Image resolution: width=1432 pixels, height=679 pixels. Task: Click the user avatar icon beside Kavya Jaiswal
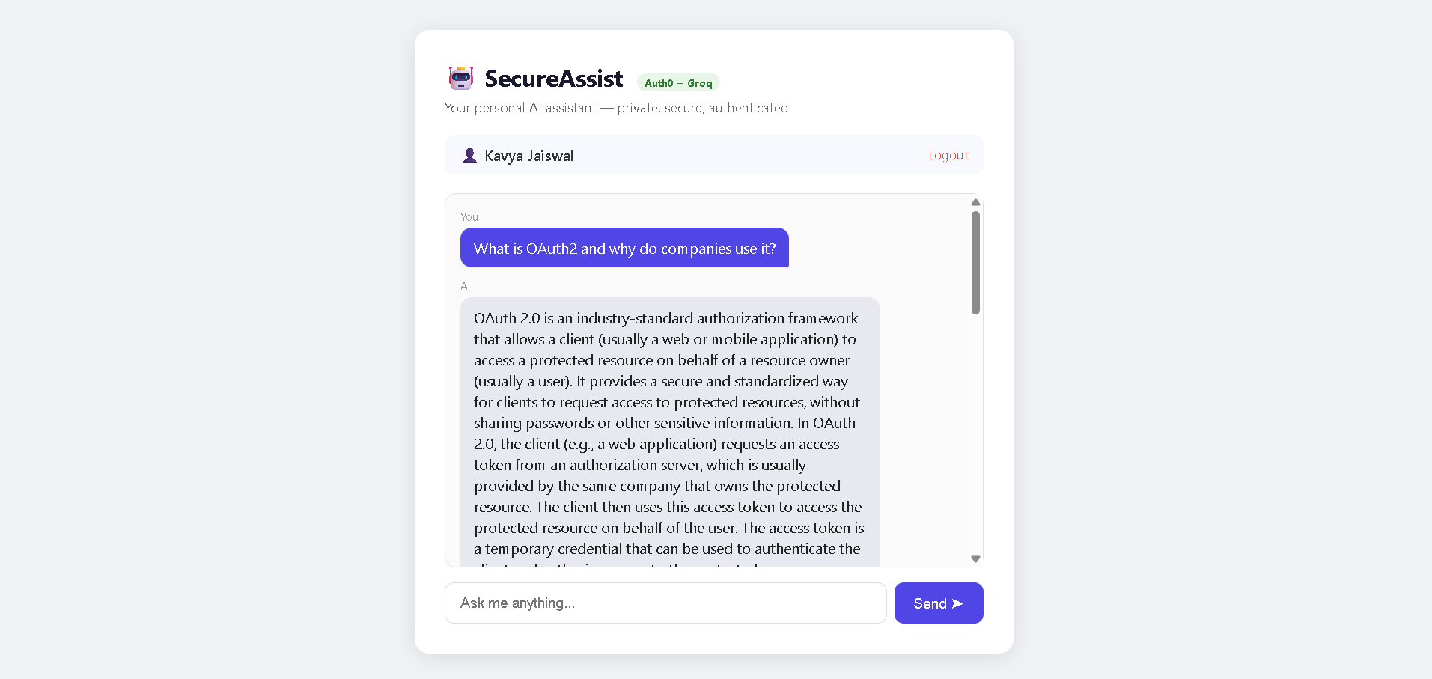coord(469,156)
